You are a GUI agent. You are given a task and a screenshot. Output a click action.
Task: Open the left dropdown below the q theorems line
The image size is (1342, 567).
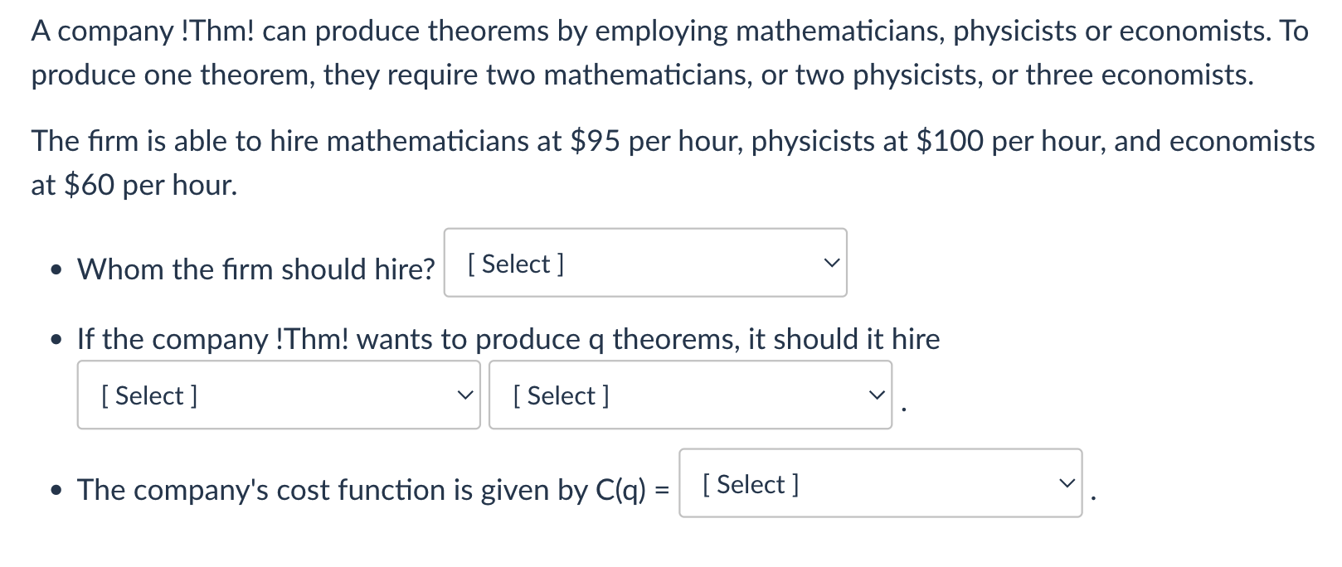pos(279,395)
